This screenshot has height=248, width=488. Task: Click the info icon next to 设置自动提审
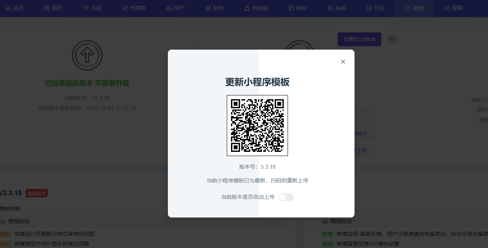pyautogui.click(x=392, y=39)
